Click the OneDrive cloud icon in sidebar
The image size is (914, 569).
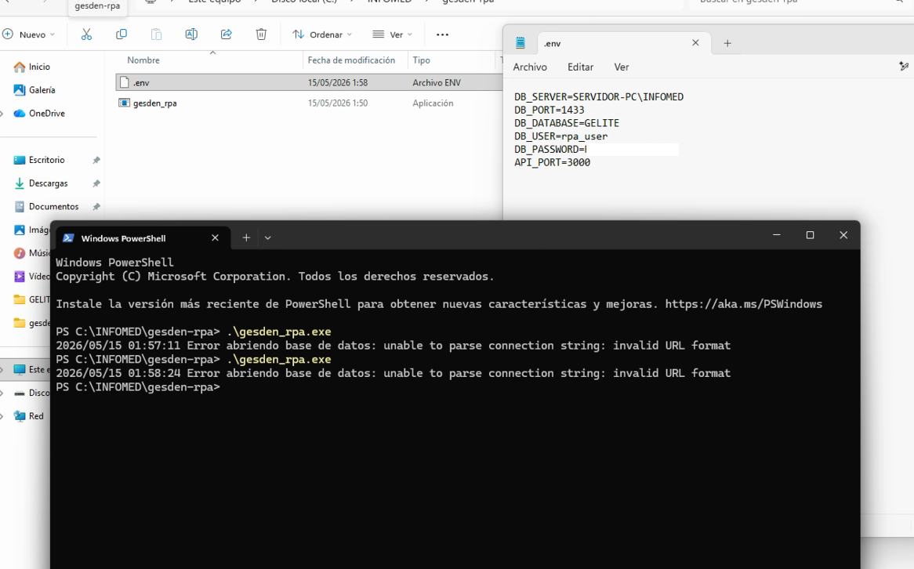point(20,113)
